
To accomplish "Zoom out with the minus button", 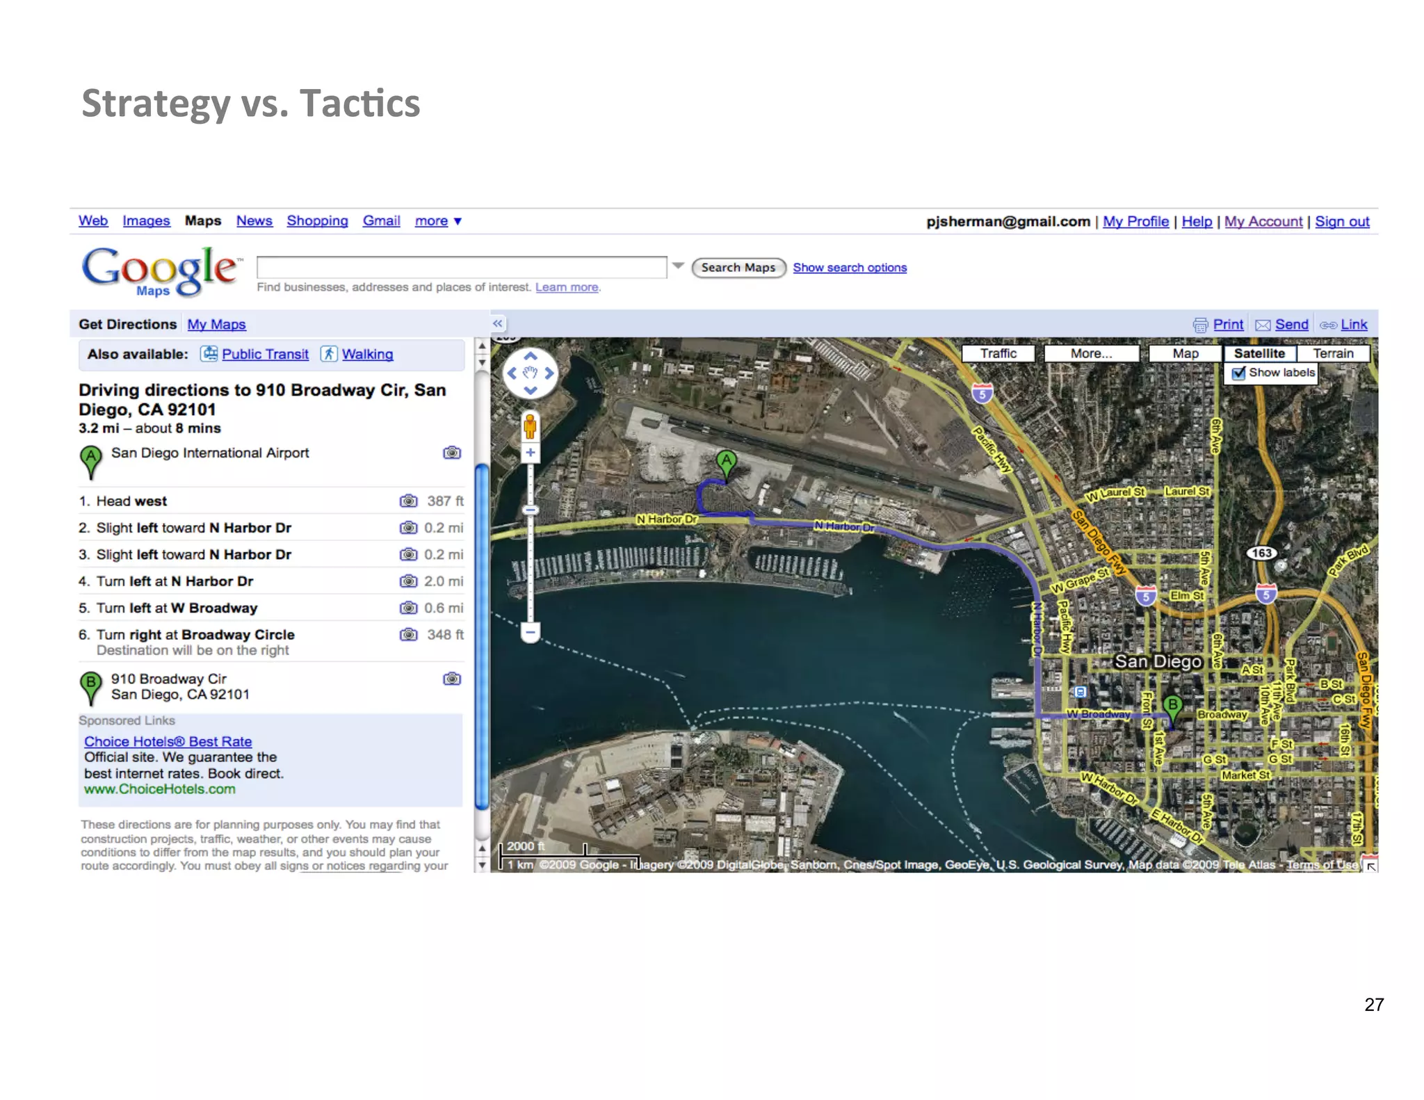I will (531, 632).
